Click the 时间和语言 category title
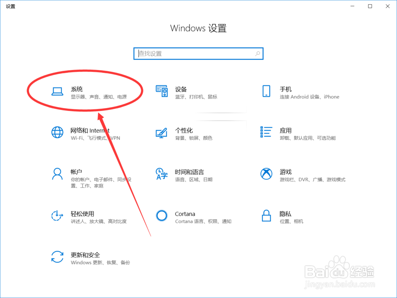397x298 pixels. (x=189, y=172)
